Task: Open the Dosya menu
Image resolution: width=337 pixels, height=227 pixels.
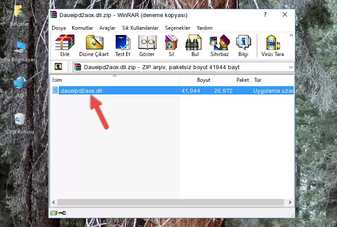Action: tap(59, 28)
